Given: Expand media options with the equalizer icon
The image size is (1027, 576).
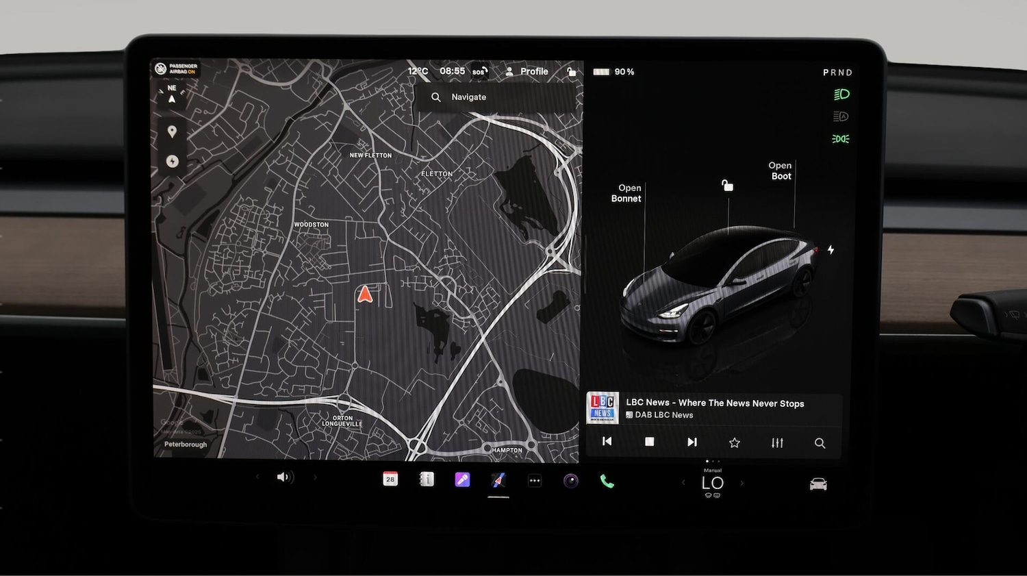Looking at the screenshot, I should [x=777, y=442].
